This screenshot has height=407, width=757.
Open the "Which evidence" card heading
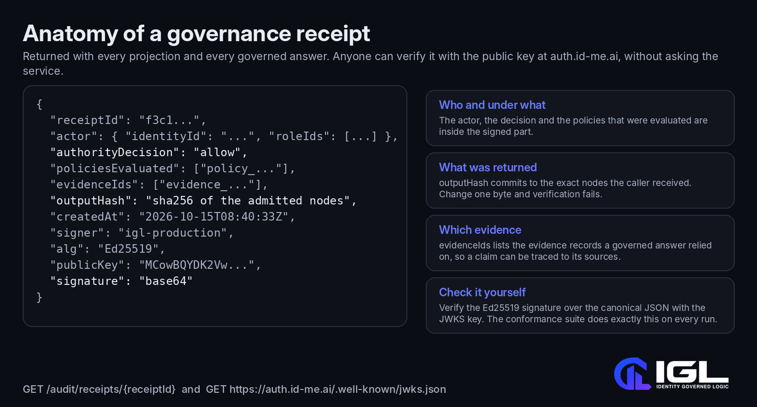(480, 230)
